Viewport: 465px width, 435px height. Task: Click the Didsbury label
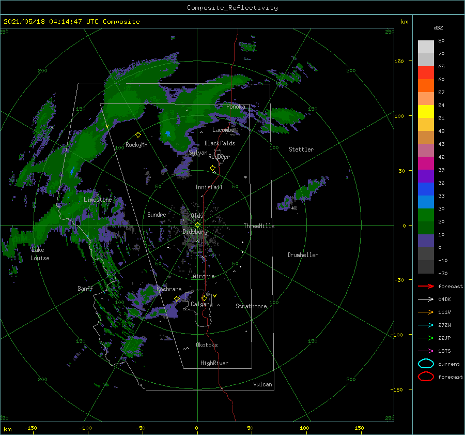tap(195, 232)
